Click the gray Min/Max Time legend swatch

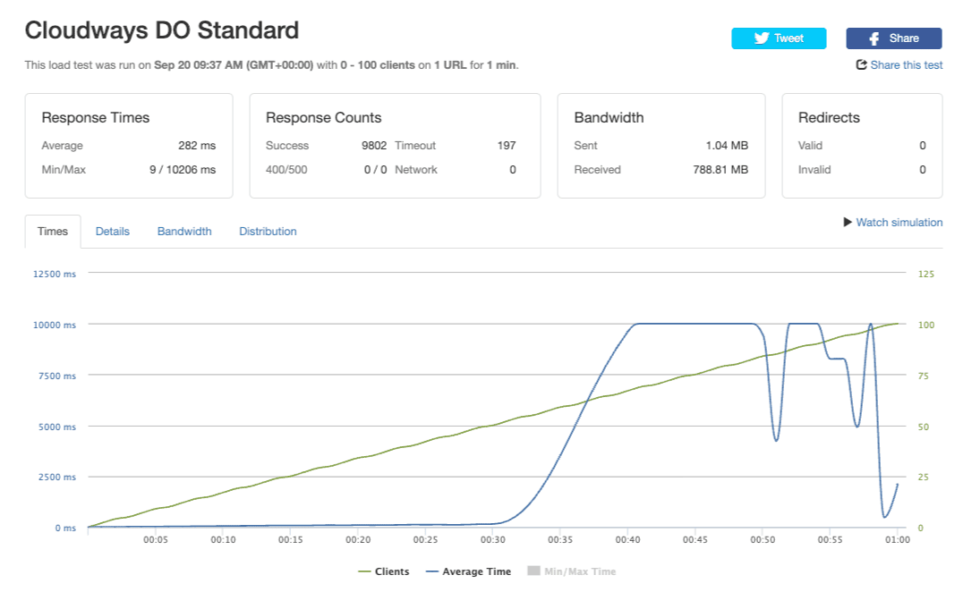(x=533, y=571)
